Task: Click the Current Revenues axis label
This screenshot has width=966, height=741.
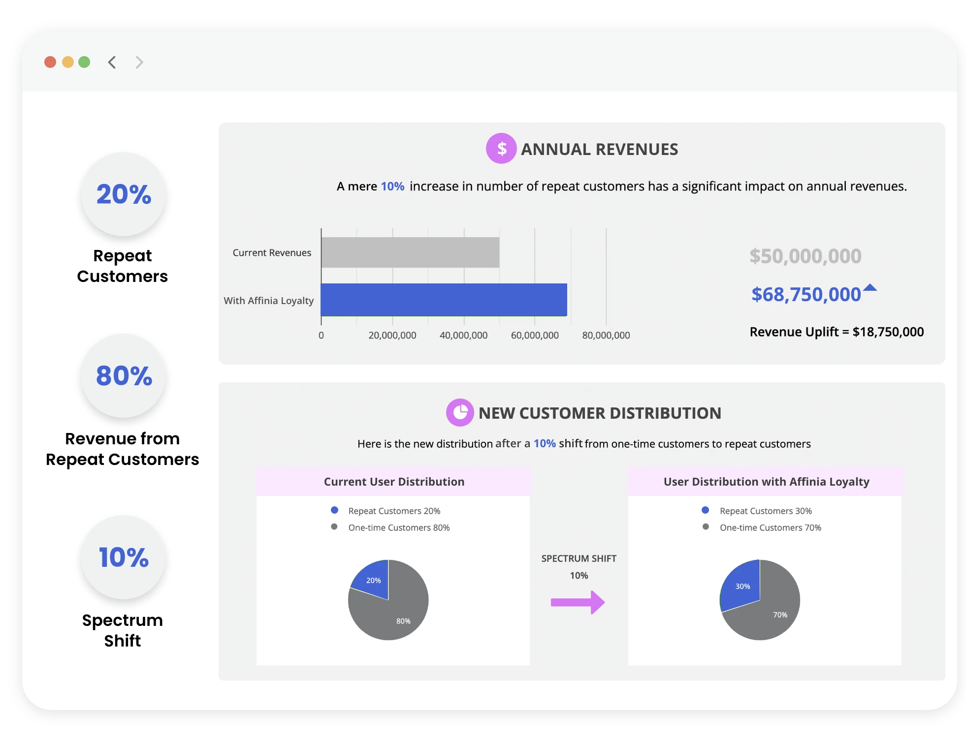Action: pos(272,252)
